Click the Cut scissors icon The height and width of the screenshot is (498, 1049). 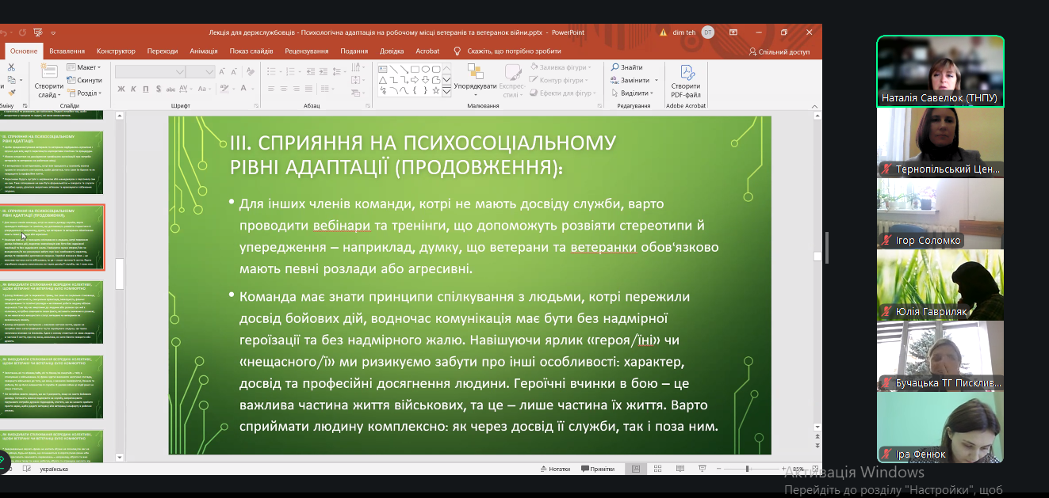pos(11,67)
